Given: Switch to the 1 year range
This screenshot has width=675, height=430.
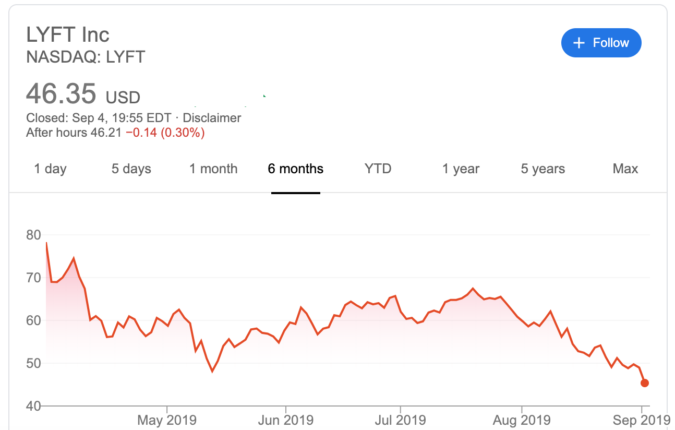Looking at the screenshot, I should pos(461,169).
